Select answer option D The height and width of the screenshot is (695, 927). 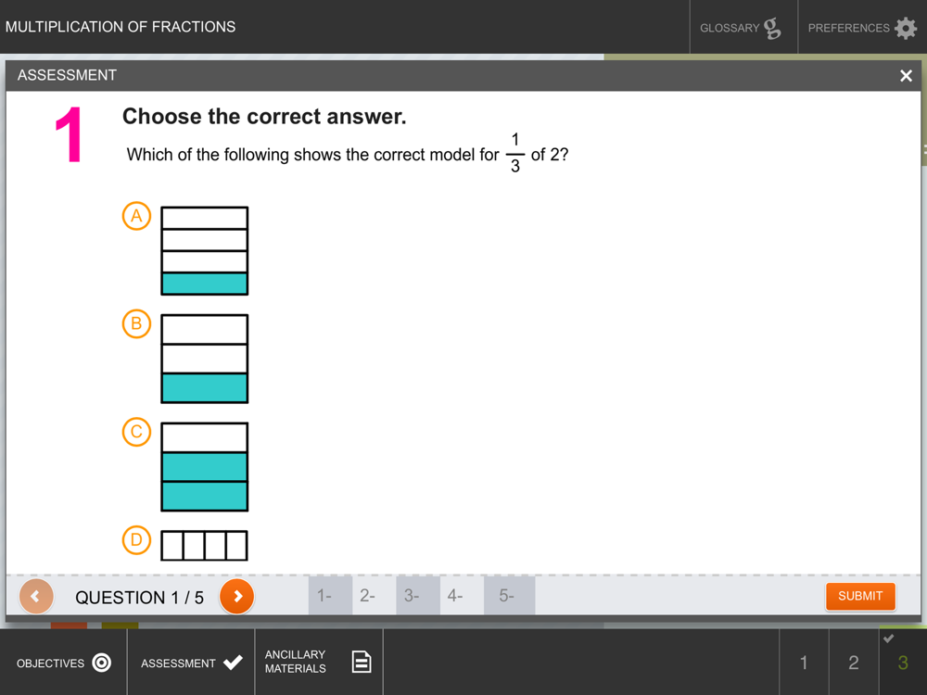tap(136, 540)
